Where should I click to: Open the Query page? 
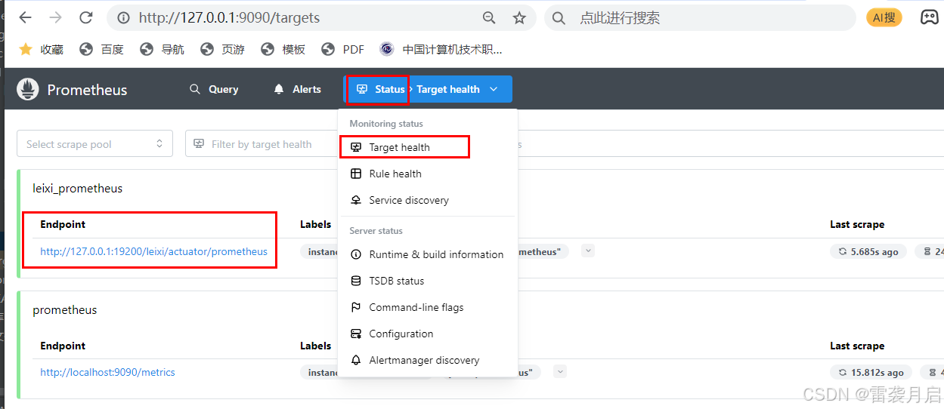pos(214,89)
